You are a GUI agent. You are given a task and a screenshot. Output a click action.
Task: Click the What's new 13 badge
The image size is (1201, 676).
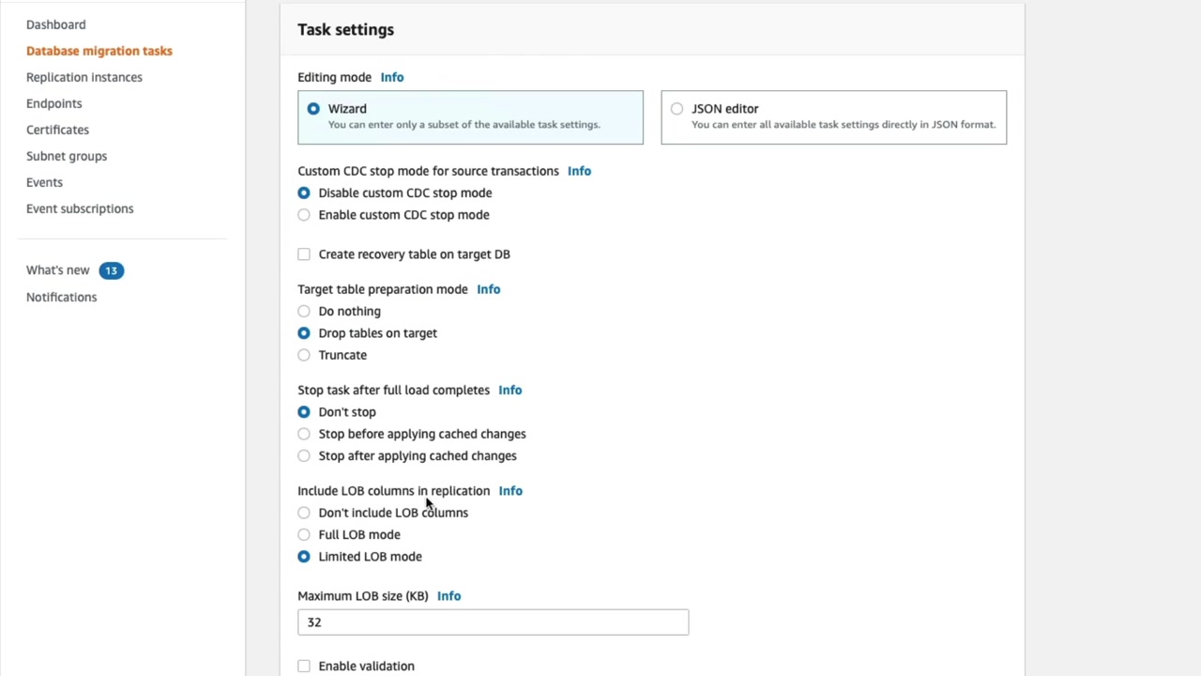tap(111, 270)
